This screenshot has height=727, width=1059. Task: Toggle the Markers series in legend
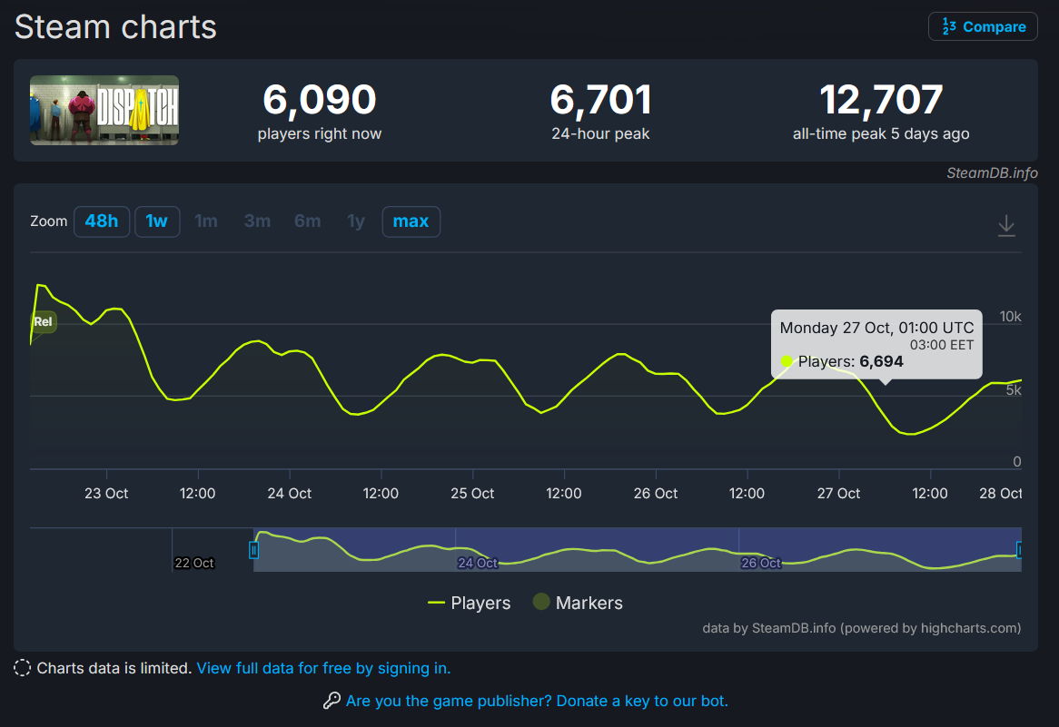pyautogui.click(x=579, y=603)
